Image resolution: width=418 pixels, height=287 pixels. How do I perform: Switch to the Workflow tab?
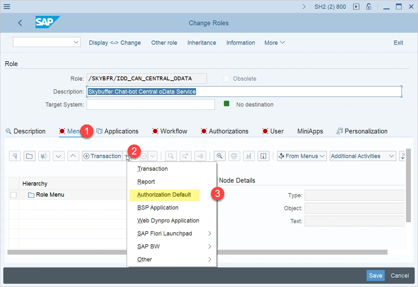[169, 131]
